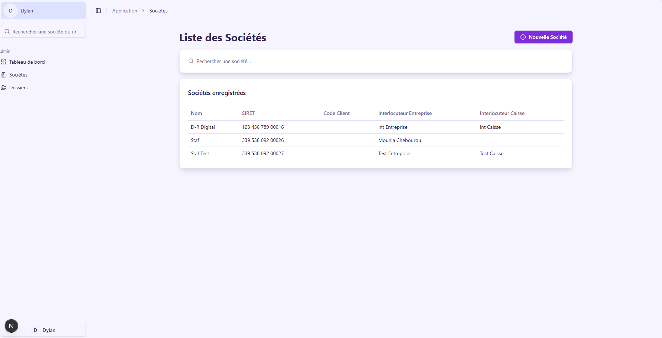Open the Next.js dev tools badge
Image resolution: width=662 pixels, height=338 pixels.
pyautogui.click(x=11, y=326)
